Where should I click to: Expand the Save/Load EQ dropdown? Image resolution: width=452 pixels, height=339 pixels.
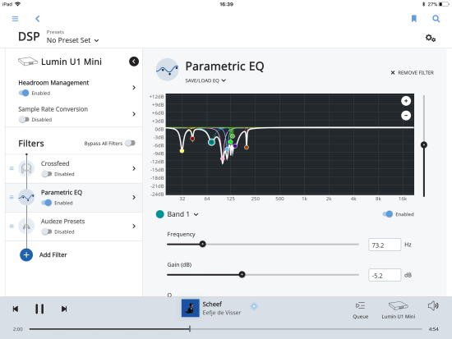pos(205,80)
